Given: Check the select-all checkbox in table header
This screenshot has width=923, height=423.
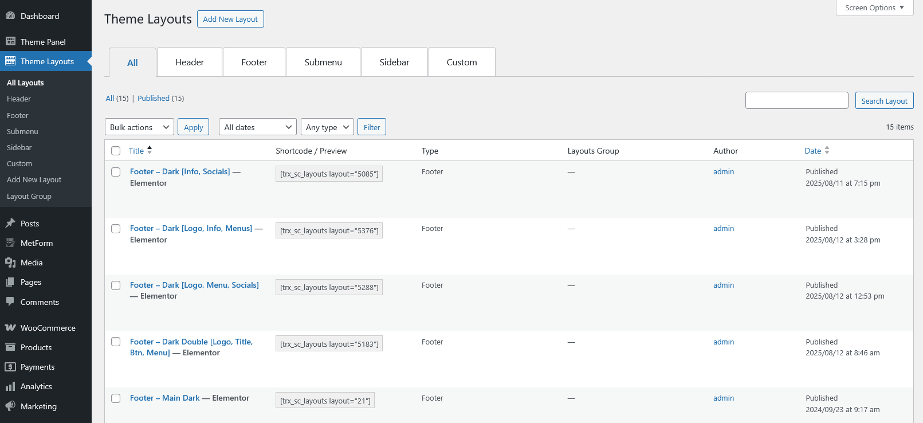Looking at the screenshot, I should tap(116, 151).
